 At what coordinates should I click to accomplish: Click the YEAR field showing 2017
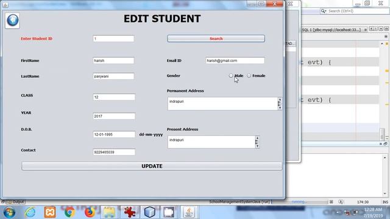[x=114, y=116]
